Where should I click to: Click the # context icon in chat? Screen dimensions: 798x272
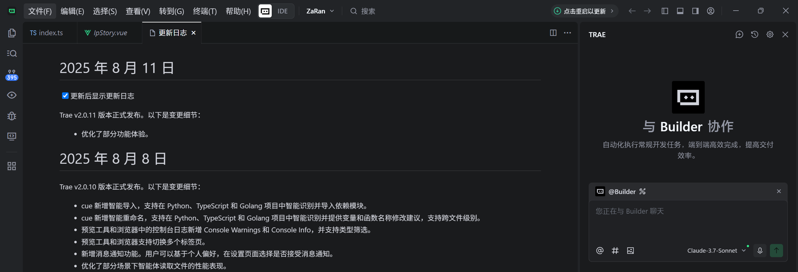615,250
